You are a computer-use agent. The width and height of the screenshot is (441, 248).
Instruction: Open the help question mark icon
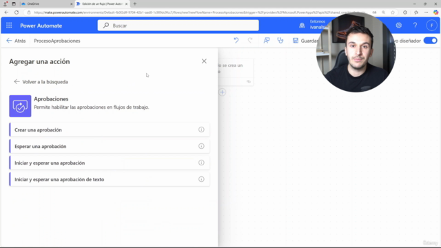tap(415, 25)
